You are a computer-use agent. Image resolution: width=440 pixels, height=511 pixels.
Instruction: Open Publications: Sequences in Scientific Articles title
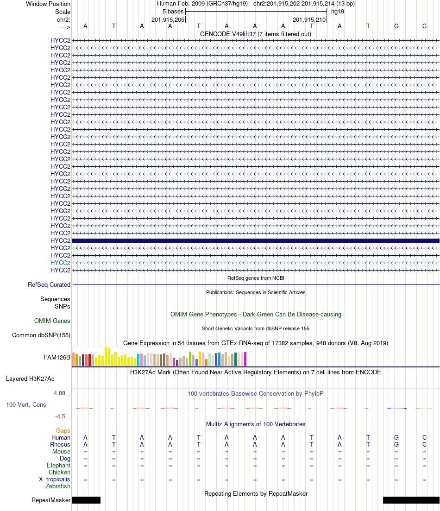coord(256,292)
